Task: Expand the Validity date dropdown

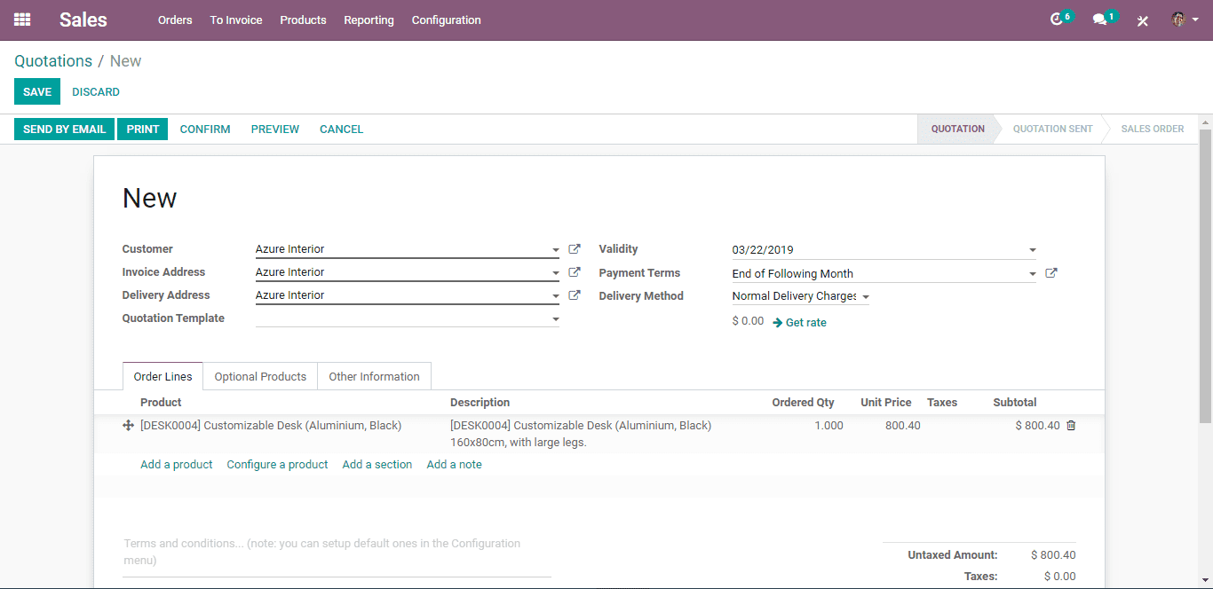Action: tap(1032, 251)
